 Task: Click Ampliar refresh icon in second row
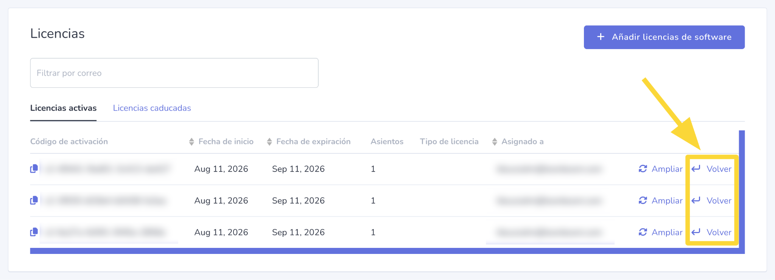(643, 200)
